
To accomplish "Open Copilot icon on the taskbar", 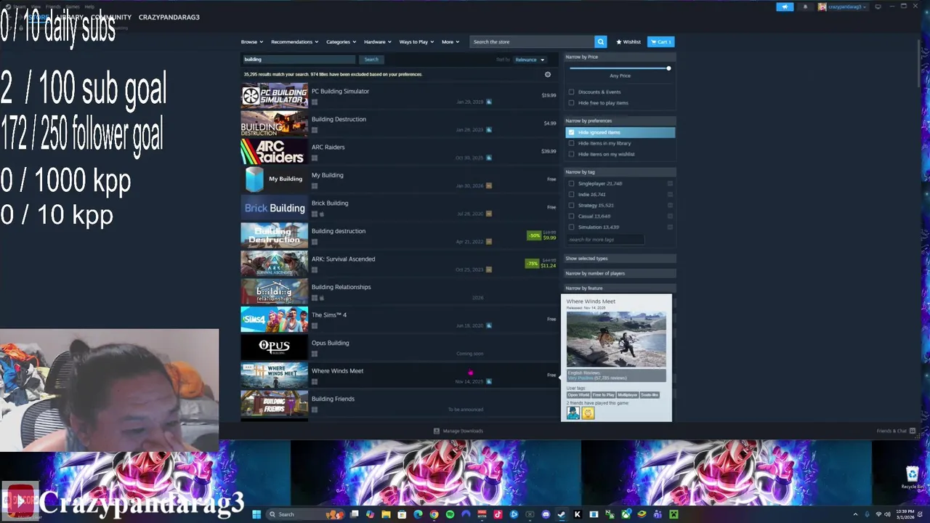I will [x=370, y=514].
